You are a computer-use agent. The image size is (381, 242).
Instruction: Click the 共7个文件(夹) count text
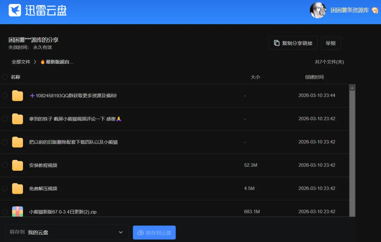(329, 62)
